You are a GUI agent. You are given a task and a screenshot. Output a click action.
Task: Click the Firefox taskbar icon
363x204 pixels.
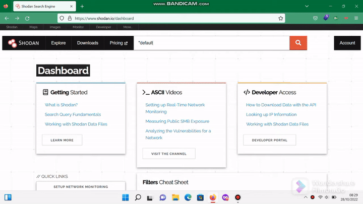(x=213, y=197)
